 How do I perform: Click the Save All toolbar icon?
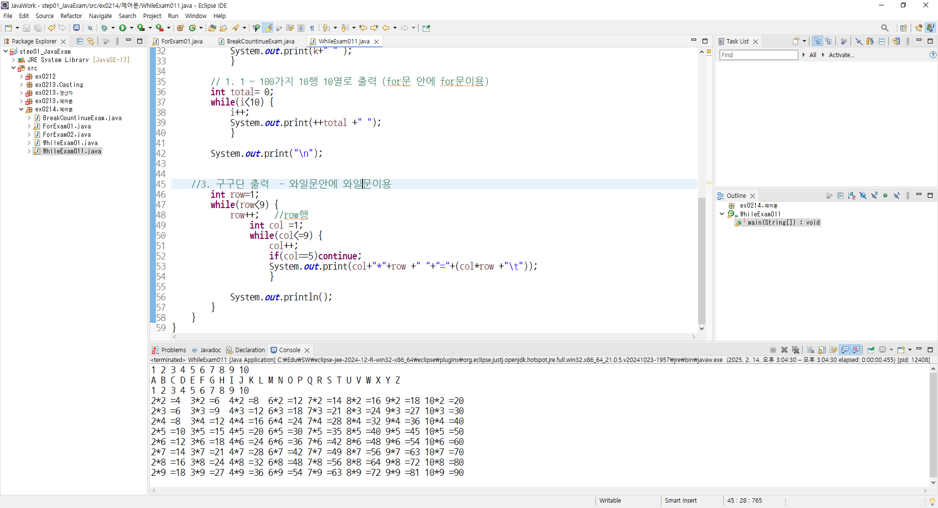tap(38, 28)
